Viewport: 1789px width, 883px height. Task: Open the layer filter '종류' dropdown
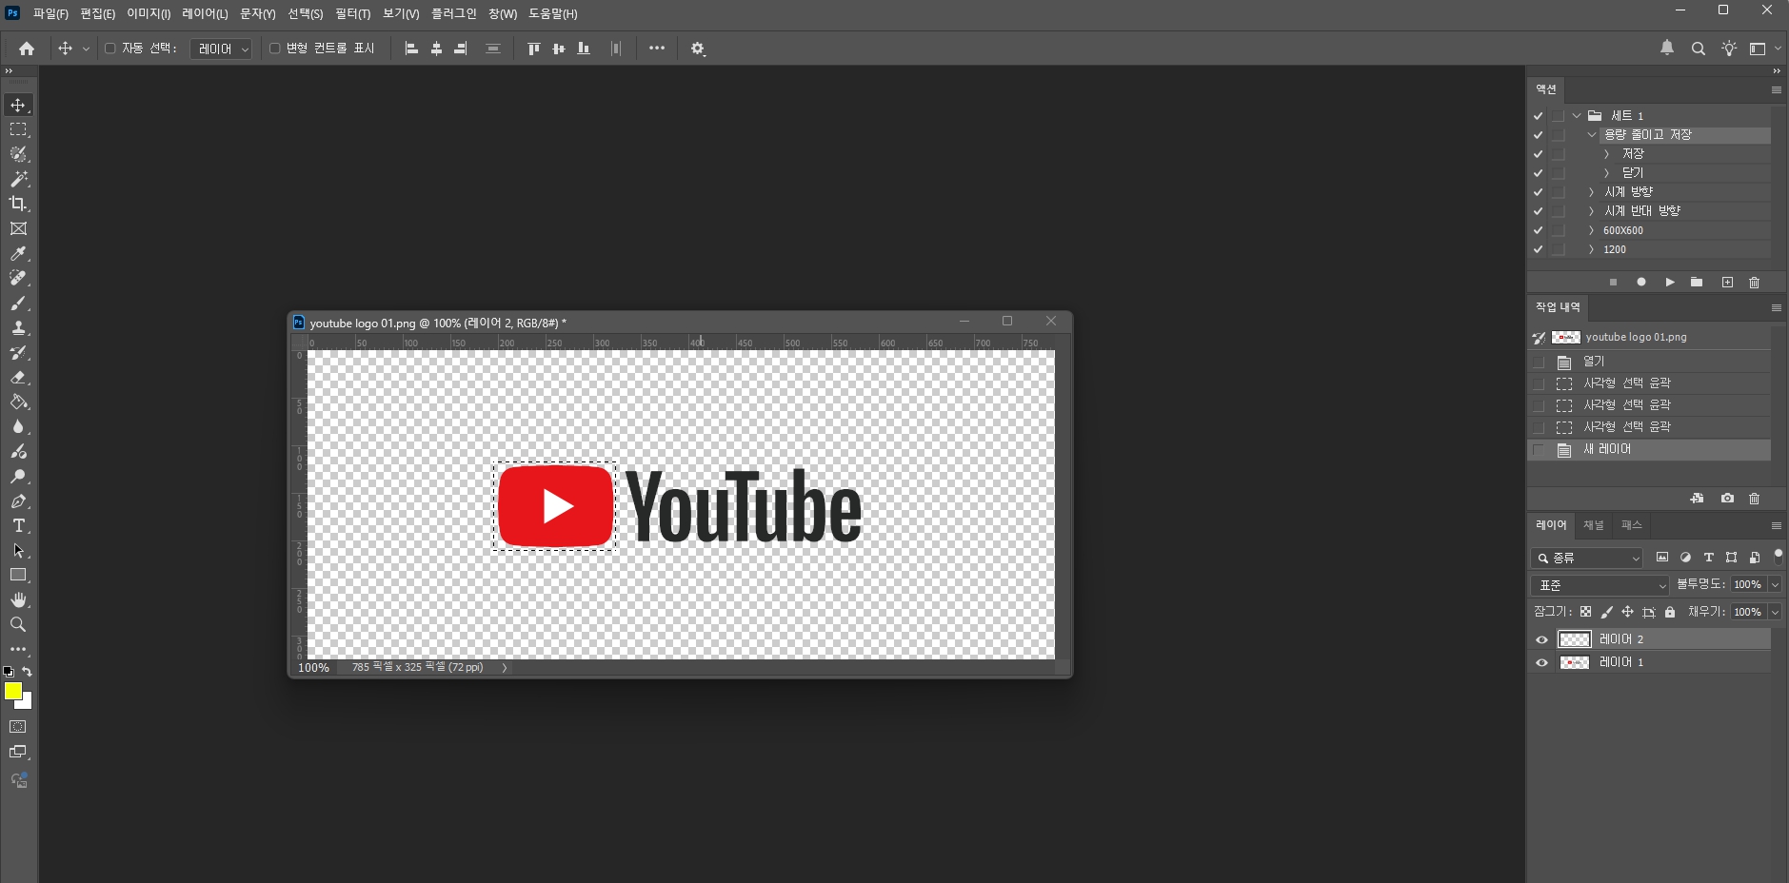click(1587, 559)
